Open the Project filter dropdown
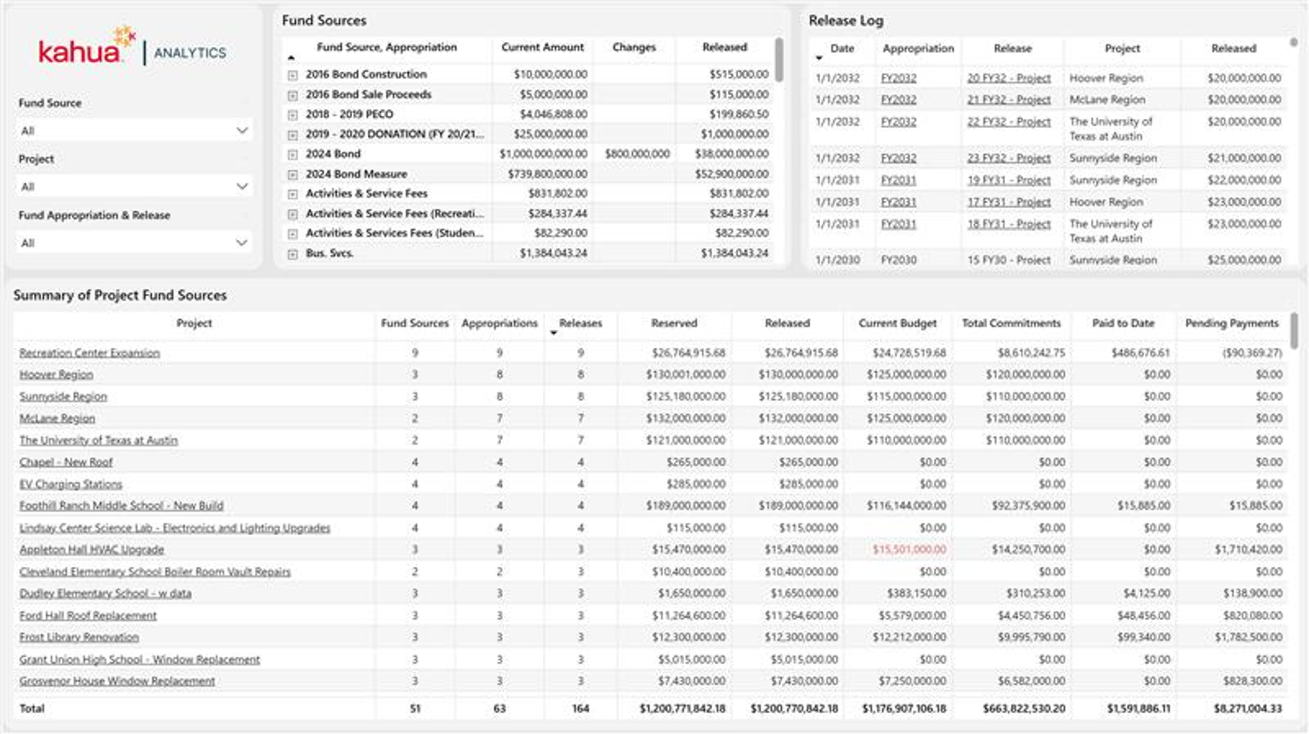Screen dimensions: 1309x734 [x=134, y=186]
